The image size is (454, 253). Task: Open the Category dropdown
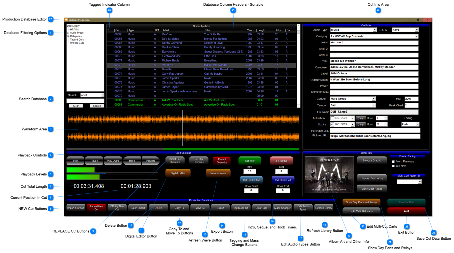pyautogui.click(x=416, y=36)
